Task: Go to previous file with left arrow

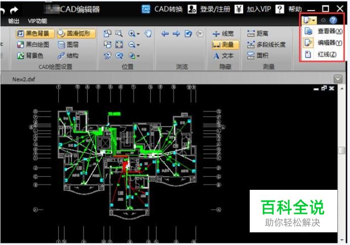Action: pyautogui.click(x=165, y=34)
